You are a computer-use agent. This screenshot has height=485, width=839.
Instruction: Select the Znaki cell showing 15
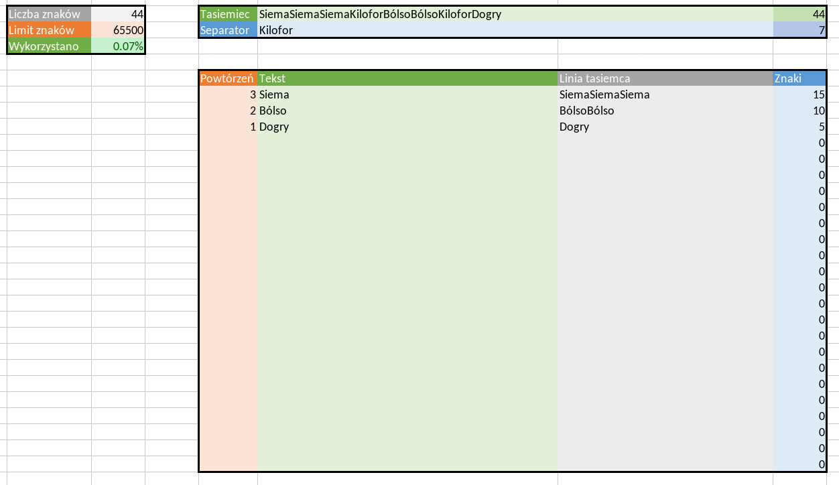799,94
